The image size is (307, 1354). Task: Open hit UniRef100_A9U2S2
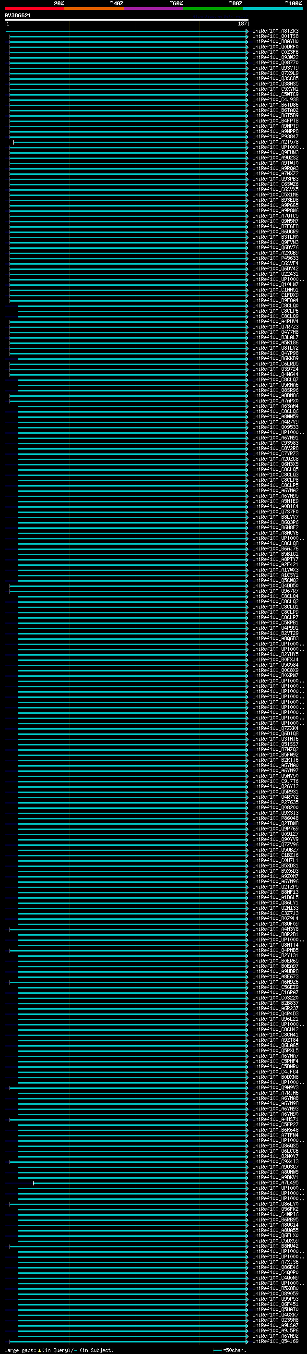pyautogui.click(x=275, y=158)
